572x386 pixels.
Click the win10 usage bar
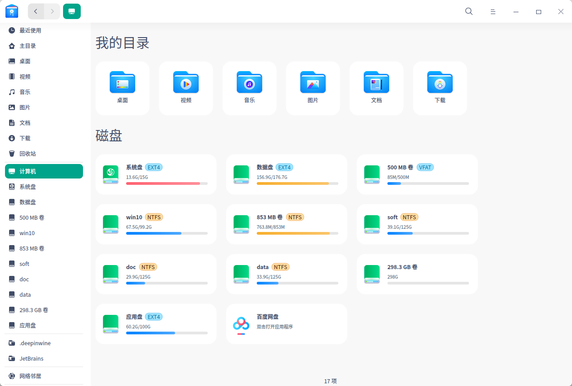(x=167, y=233)
